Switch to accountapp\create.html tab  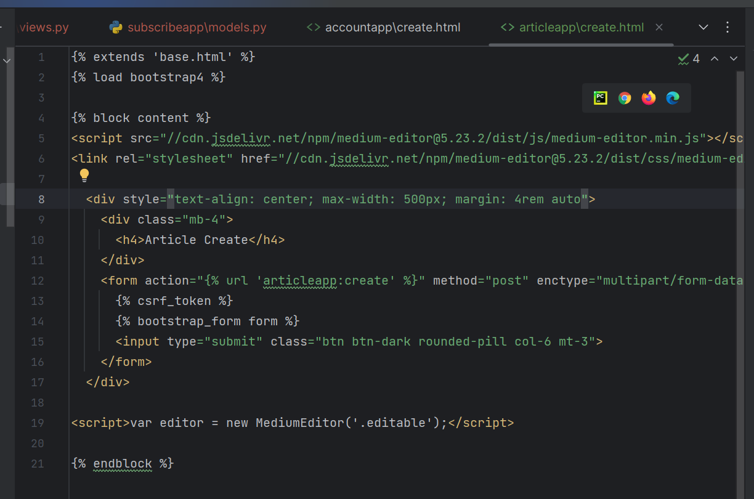pyautogui.click(x=384, y=27)
